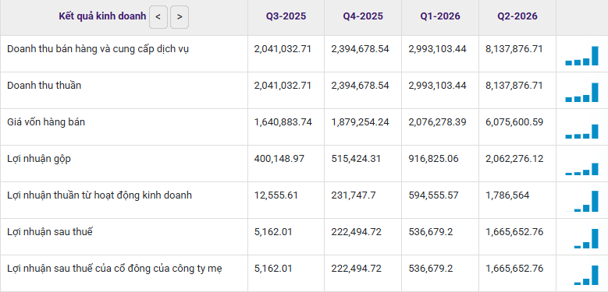Open the trend chart for Lợi nhuận gộp row
The width and height of the screenshot is (608, 292).
(x=581, y=169)
